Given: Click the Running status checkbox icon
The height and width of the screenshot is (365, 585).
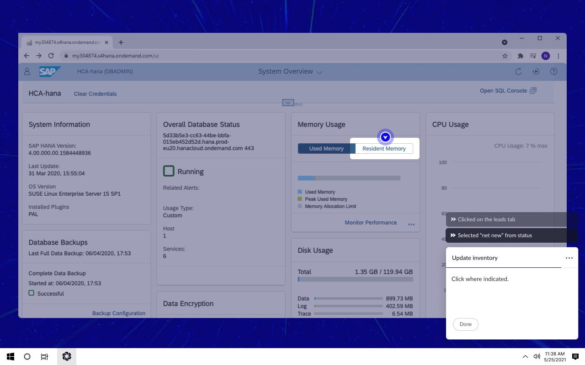Looking at the screenshot, I should tap(169, 171).
